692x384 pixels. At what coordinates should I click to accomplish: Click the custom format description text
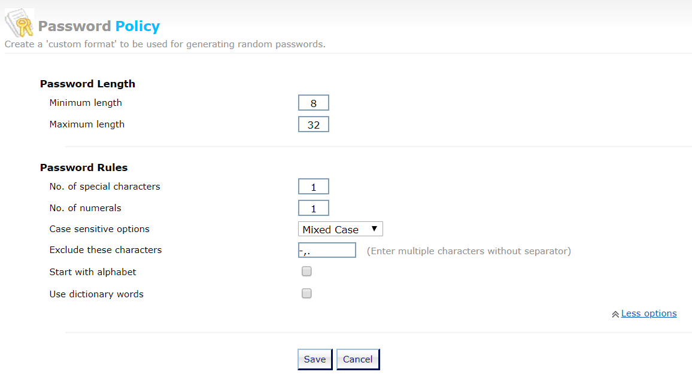[x=166, y=44]
